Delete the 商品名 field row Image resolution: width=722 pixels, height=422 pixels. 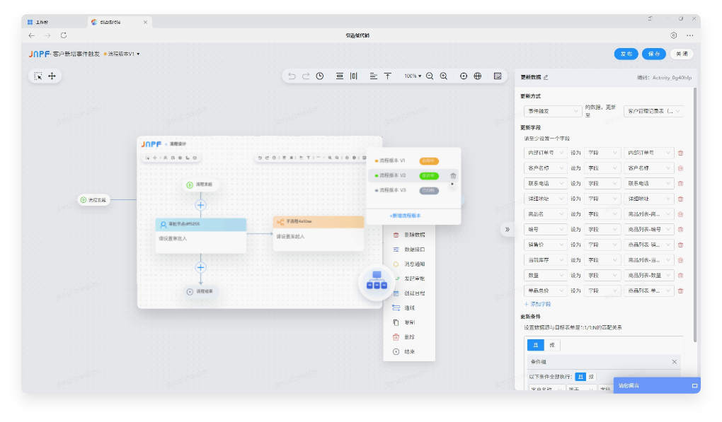[680, 214]
